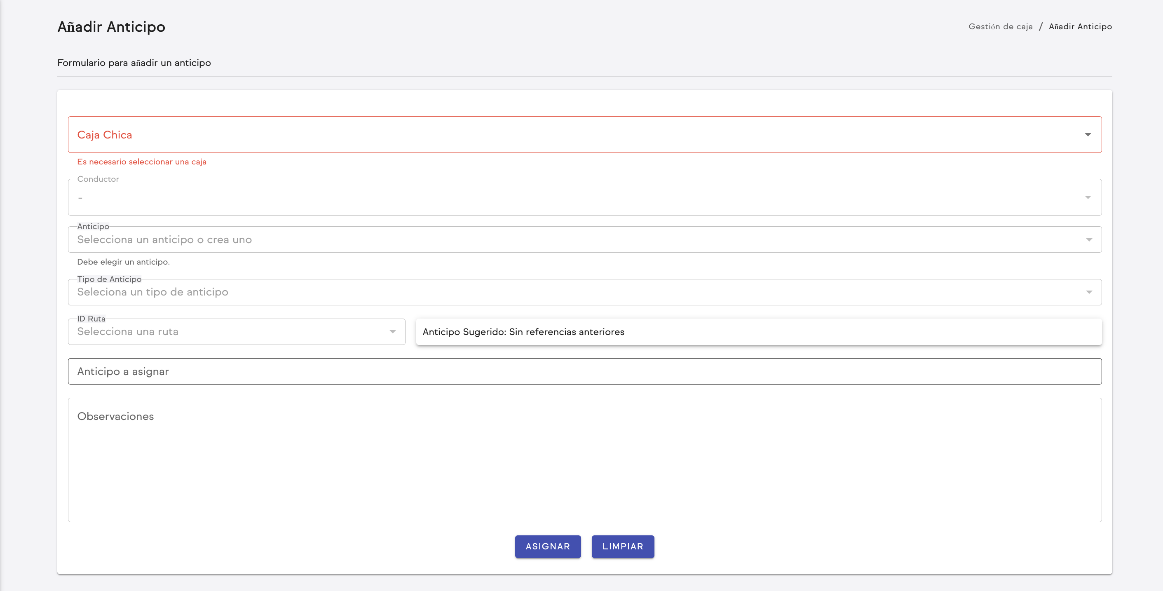Click the "Es necesario seleccionar una caja" error message

pos(142,162)
